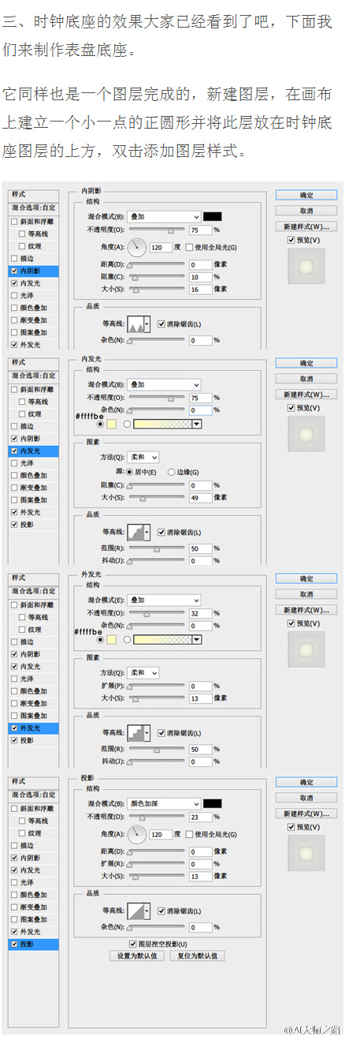This screenshot has width=345, height=1040.
Task: Enable 斜面和浮雕 checkbox in 内阴影 dialog
Action: click(x=14, y=222)
